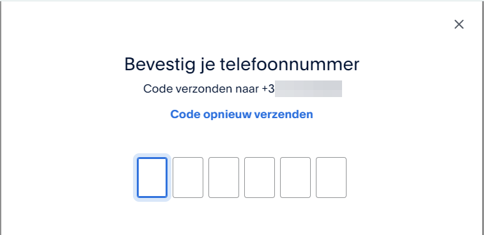Click the '+3' country code prefix
Image resolution: width=484 pixels, height=235 pixels.
pyautogui.click(x=268, y=89)
